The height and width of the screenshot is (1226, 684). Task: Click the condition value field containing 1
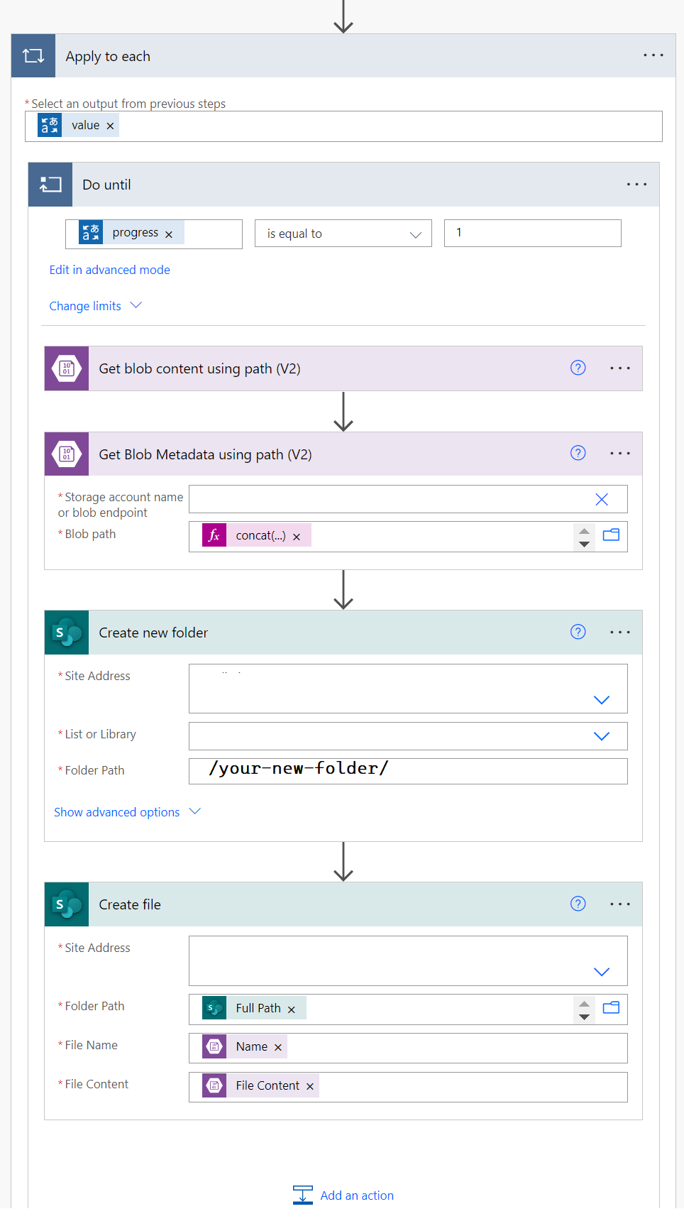click(x=533, y=233)
